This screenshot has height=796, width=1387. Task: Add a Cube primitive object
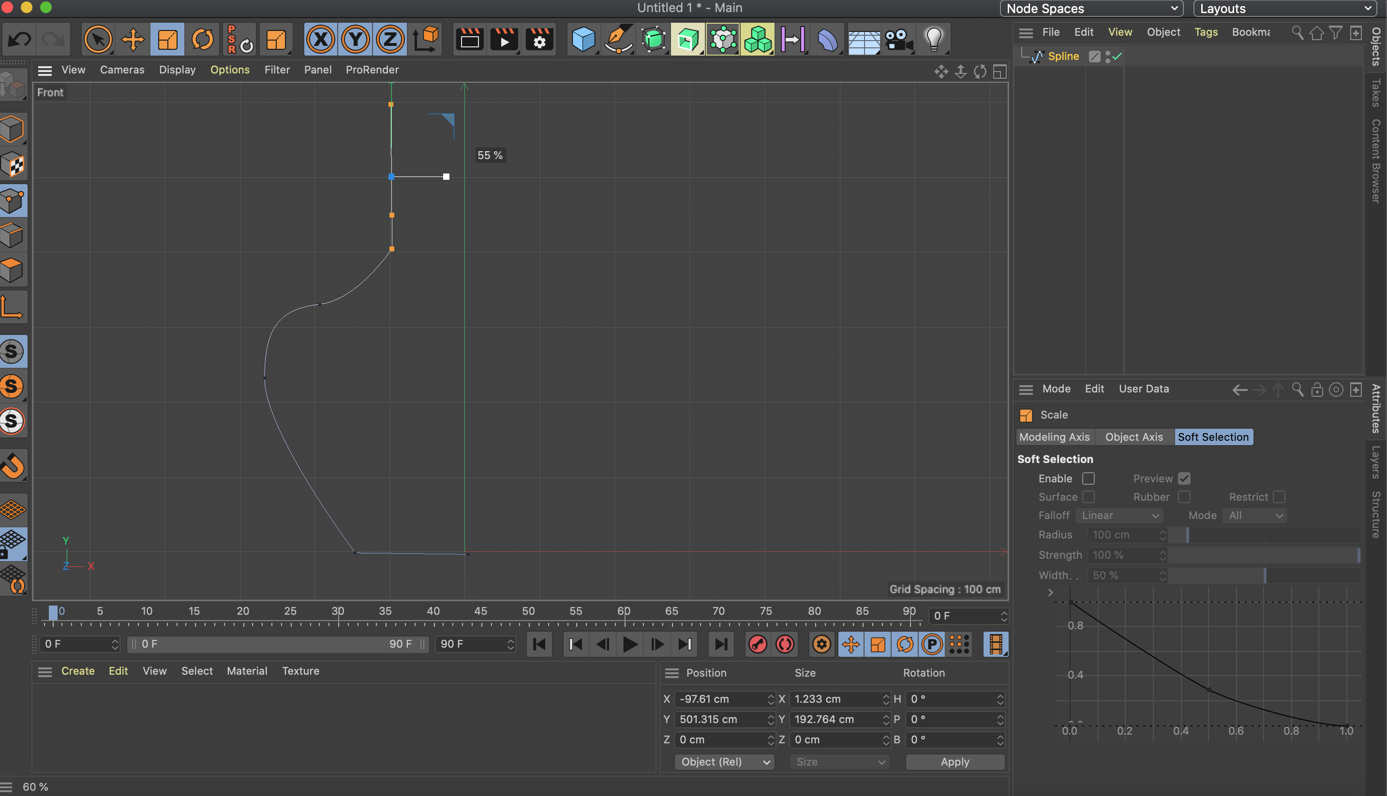point(583,39)
